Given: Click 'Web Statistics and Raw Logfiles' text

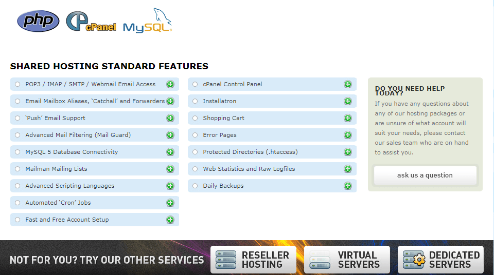Looking at the screenshot, I should coord(249,169).
